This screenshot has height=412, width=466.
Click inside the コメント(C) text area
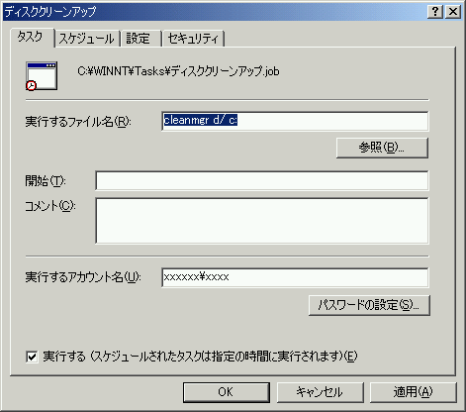pyautogui.click(x=262, y=221)
